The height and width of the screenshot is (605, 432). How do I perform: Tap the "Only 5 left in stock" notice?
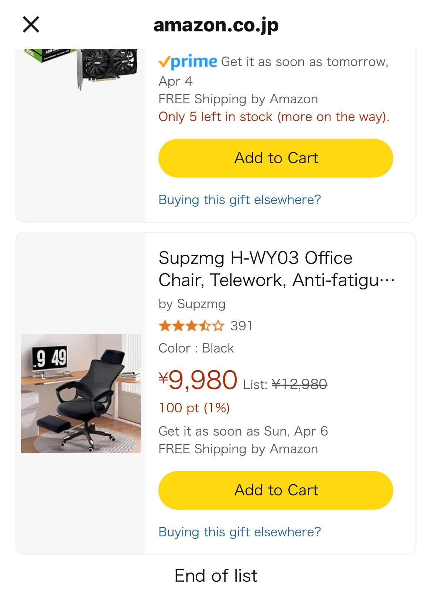[x=274, y=117]
